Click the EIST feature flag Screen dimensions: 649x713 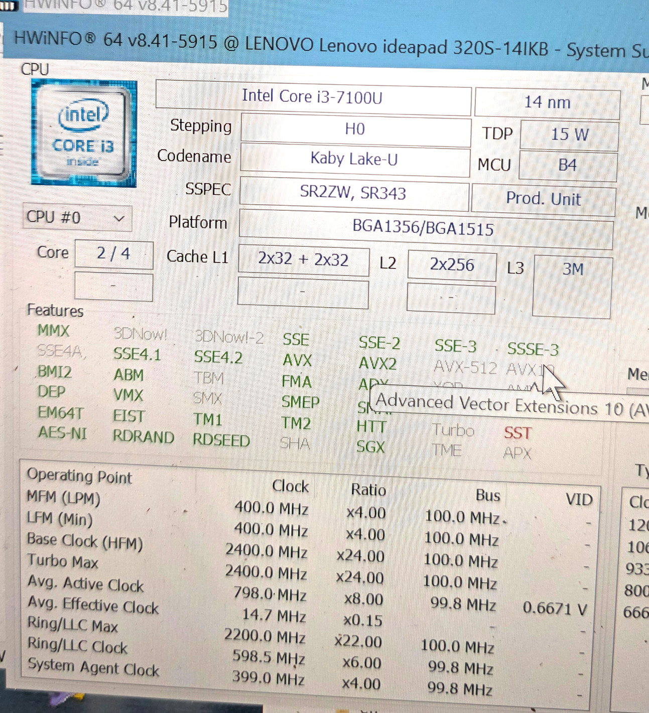(129, 416)
